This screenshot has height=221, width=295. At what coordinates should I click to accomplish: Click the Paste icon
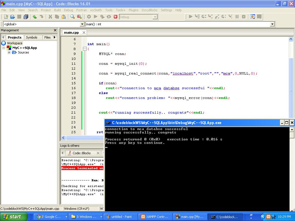pyautogui.click(x=64, y=17)
